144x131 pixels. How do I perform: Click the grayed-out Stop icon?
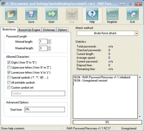coord(72,14)
